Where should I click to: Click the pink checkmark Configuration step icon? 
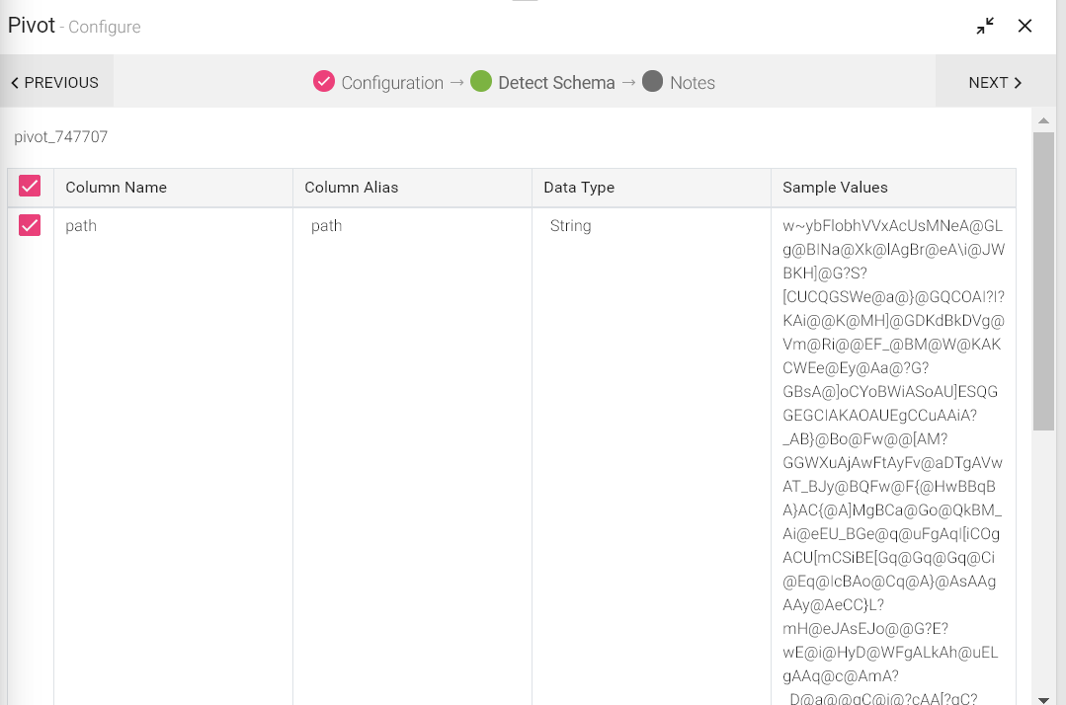click(x=324, y=82)
